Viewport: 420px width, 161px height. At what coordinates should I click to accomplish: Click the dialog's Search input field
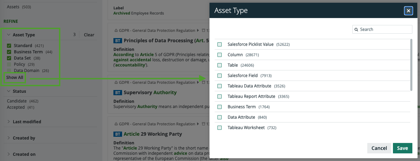[x=385, y=29]
